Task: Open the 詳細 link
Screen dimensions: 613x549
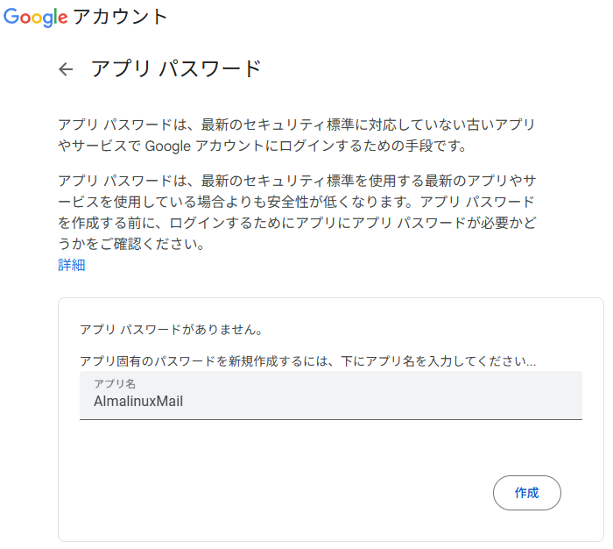Action: coord(71,265)
